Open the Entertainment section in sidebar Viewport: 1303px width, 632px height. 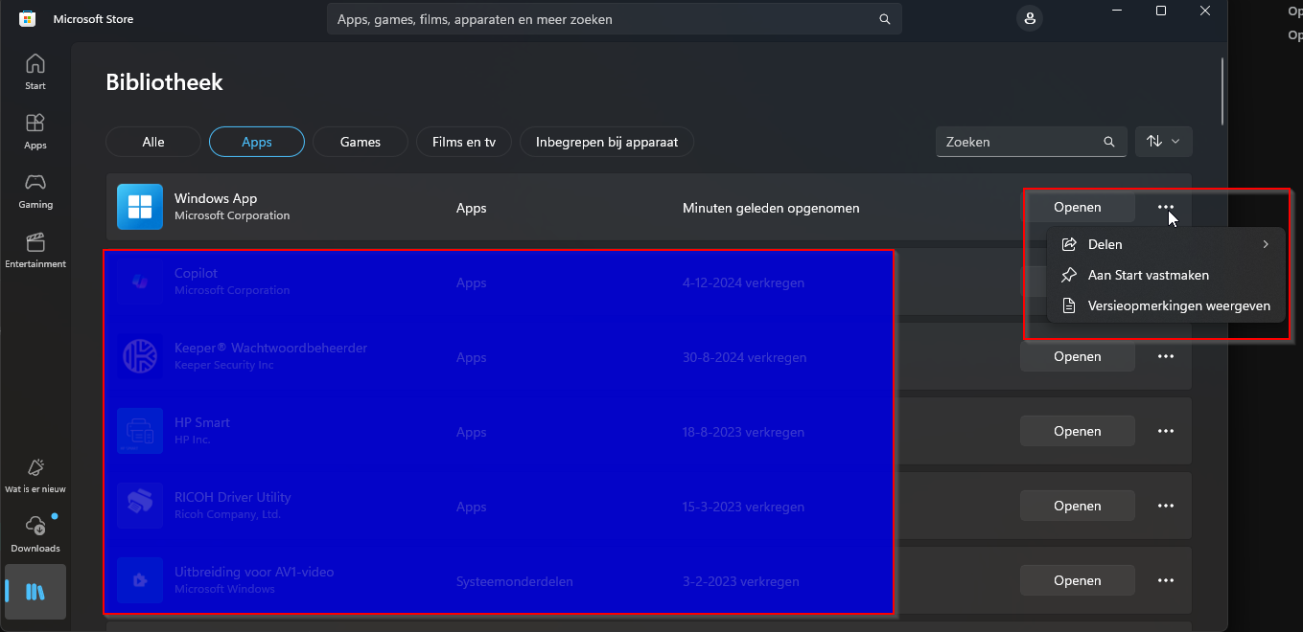coord(35,250)
